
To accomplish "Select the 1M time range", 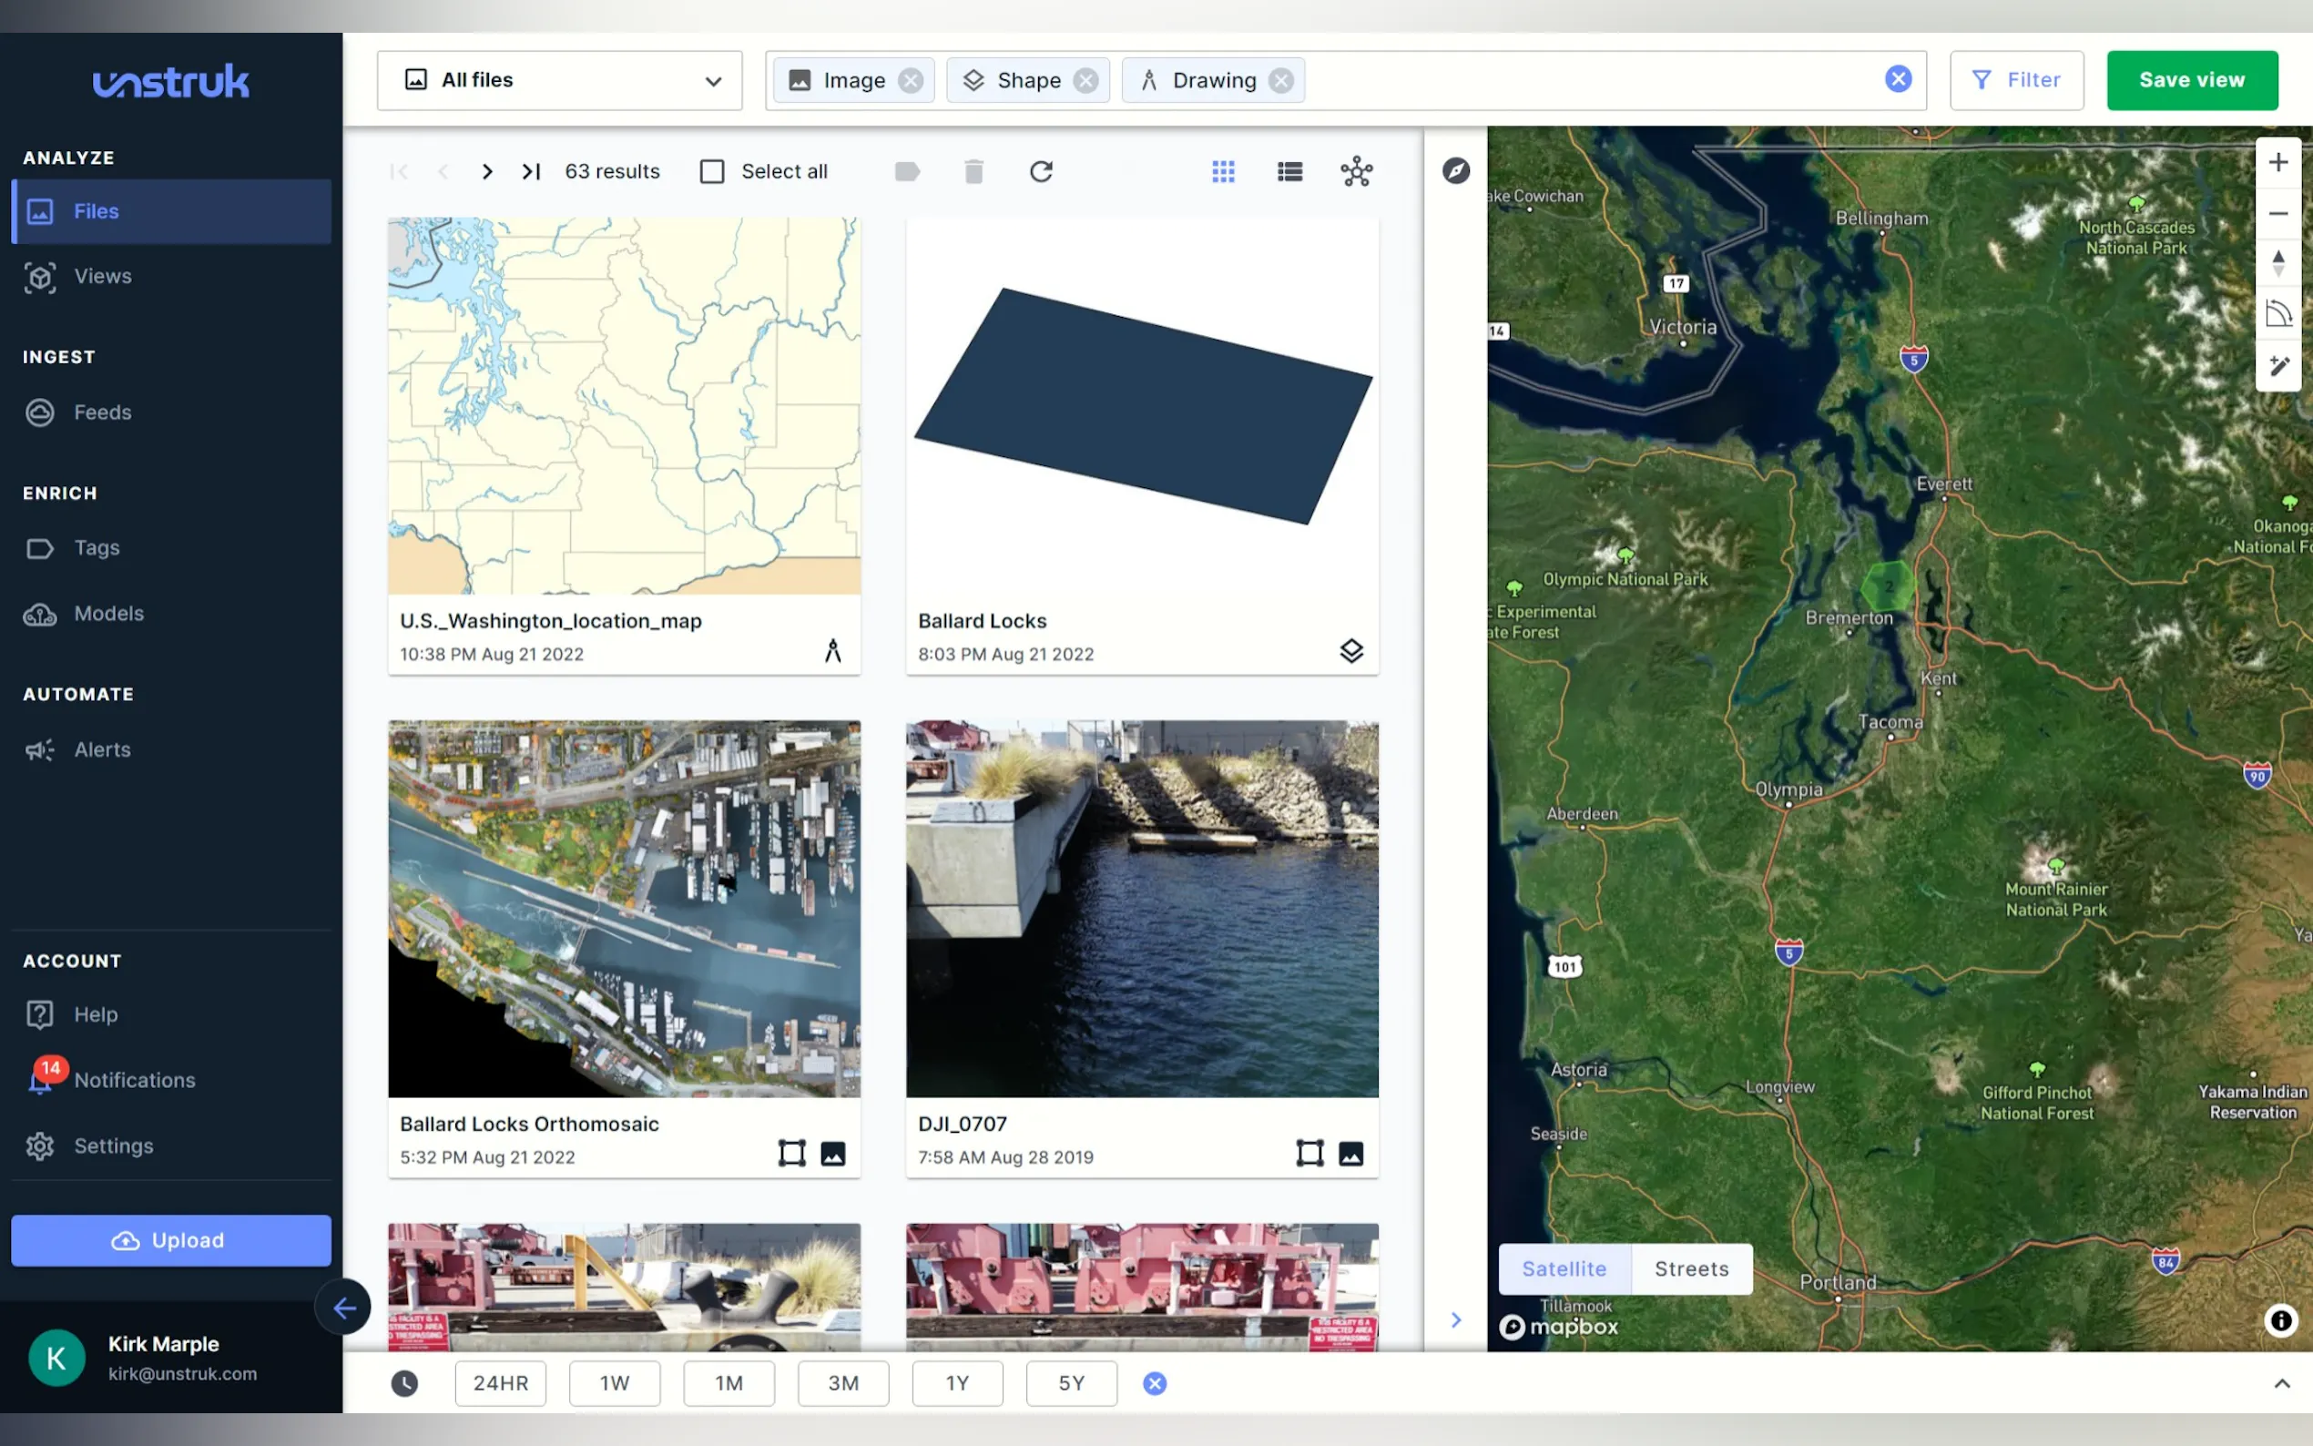I will click(729, 1383).
